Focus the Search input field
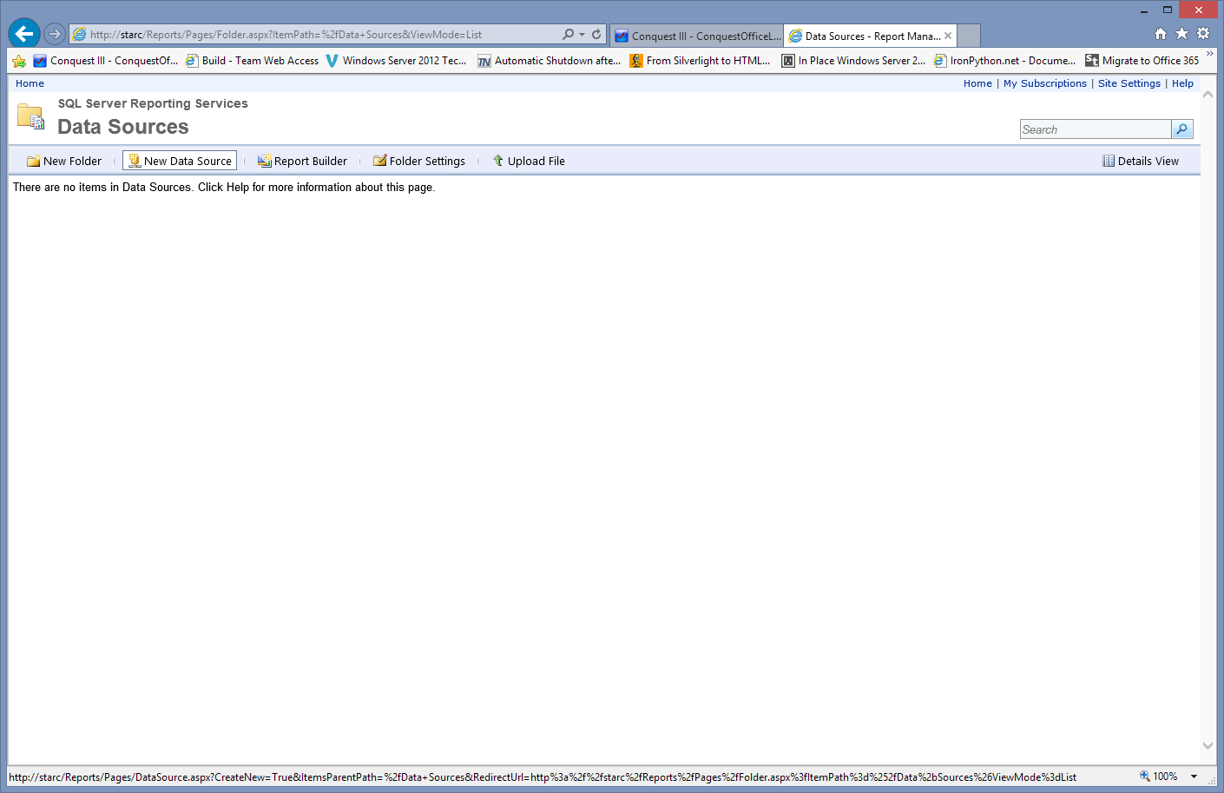 pyautogui.click(x=1096, y=129)
